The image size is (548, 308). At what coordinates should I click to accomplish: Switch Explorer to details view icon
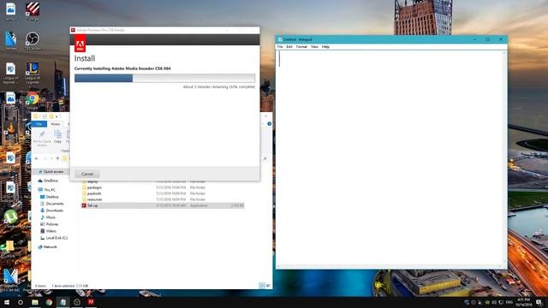[262, 286]
